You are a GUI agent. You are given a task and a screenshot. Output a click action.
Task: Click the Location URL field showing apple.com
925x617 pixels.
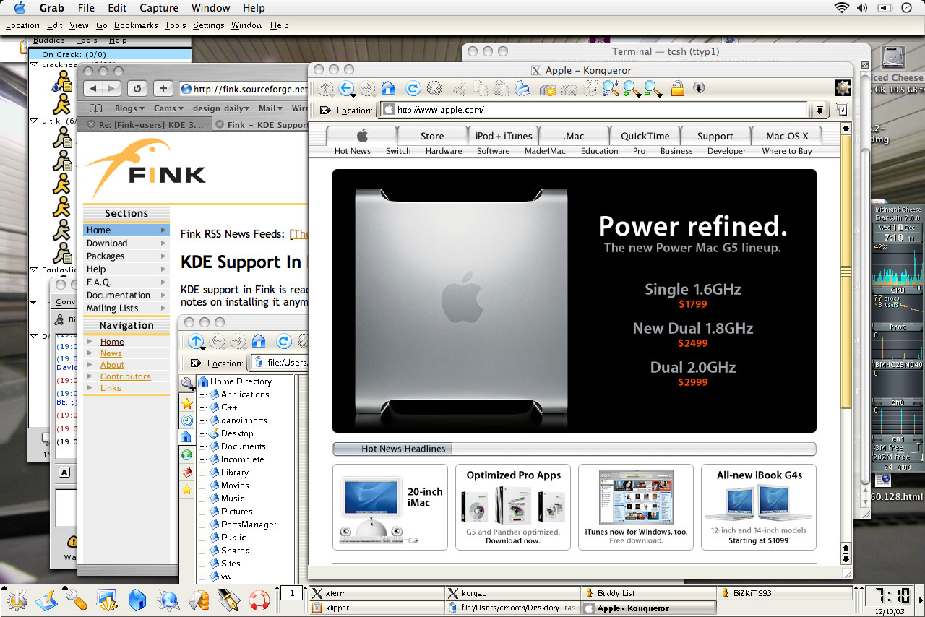pyautogui.click(x=593, y=110)
